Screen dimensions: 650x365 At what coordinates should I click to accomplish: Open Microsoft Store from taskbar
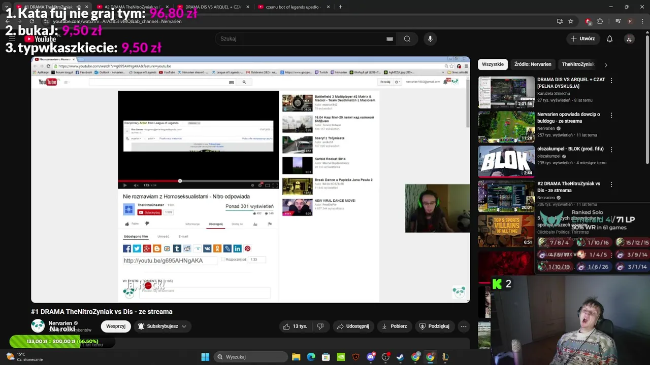click(326, 357)
